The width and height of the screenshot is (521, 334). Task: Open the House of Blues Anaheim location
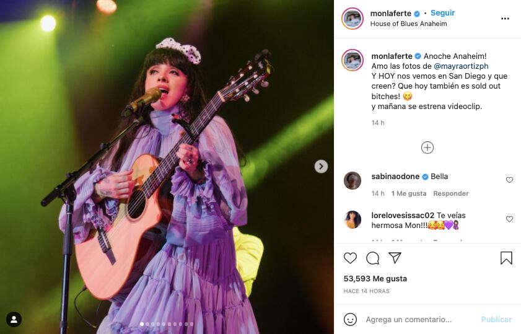point(408,24)
